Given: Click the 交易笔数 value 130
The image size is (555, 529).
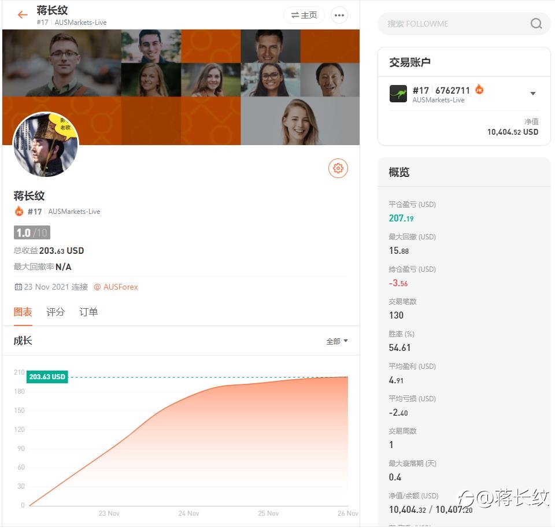Looking at the screenshot, I should (396, 315).
